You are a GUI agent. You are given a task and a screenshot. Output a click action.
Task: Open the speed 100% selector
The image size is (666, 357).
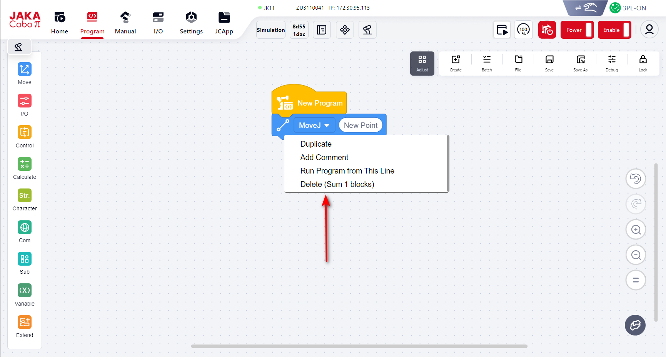point(523,30)
